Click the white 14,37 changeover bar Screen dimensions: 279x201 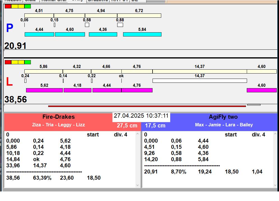[200, 81]
